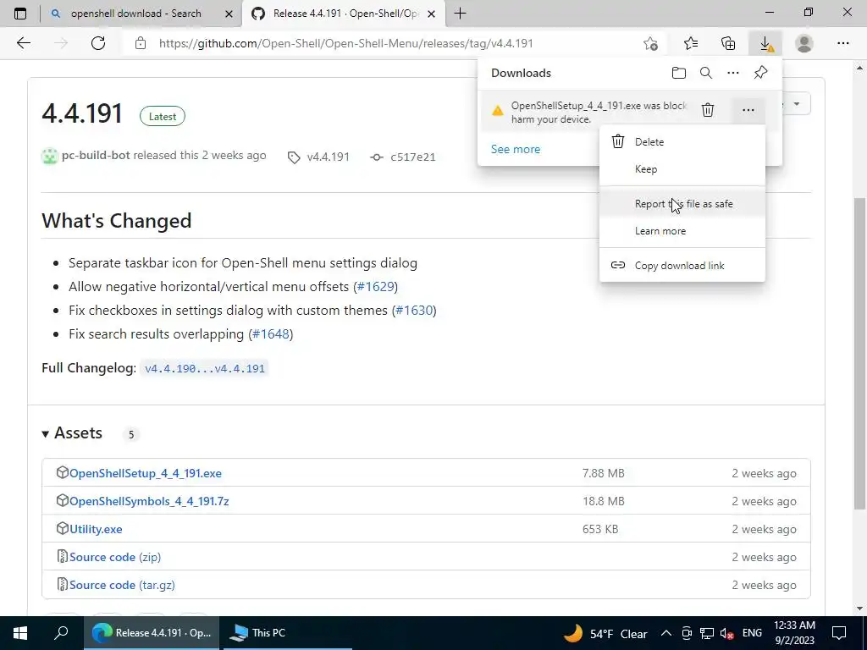Download OpenShellSetup_4_4_191.exe asset

(x=146, y=473)
